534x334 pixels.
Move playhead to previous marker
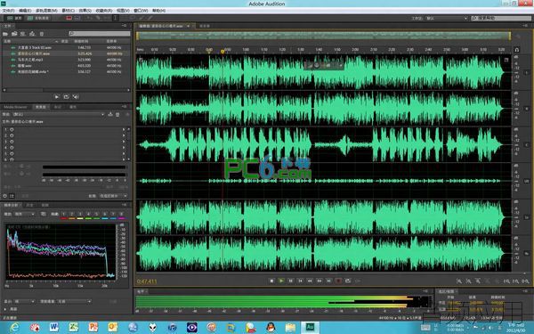301,281
